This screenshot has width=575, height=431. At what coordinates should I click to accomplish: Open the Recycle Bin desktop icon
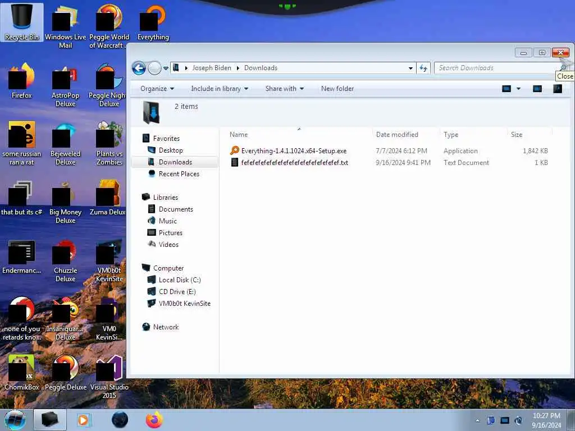click(x=22, y=22)
